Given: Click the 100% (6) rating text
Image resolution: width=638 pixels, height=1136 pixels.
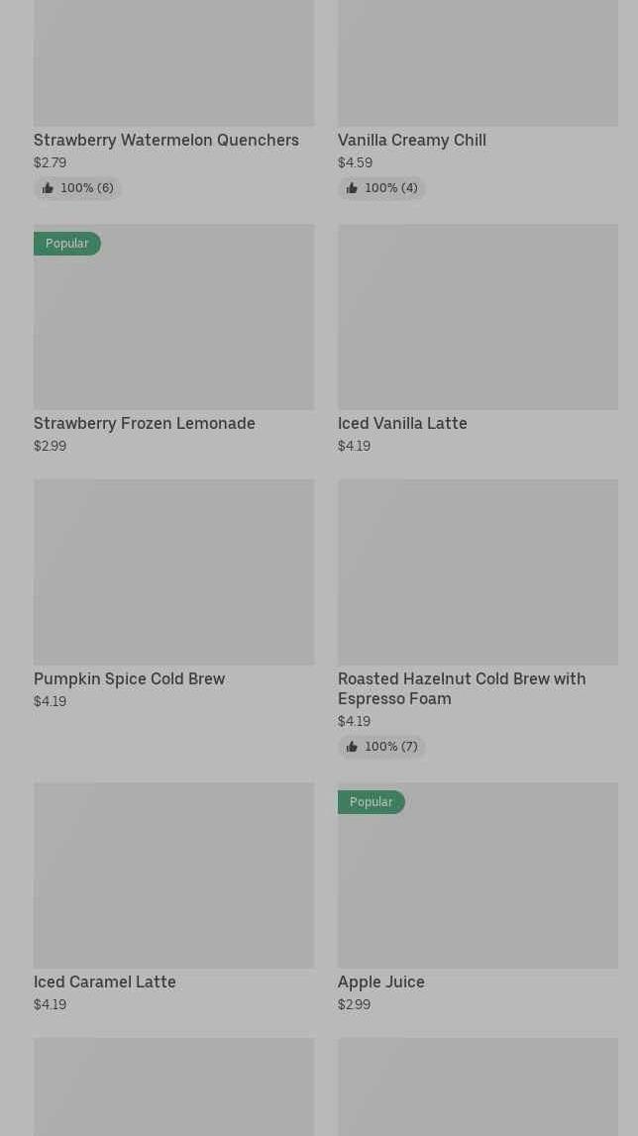Looking at the screenshot, I should (87, 188).
